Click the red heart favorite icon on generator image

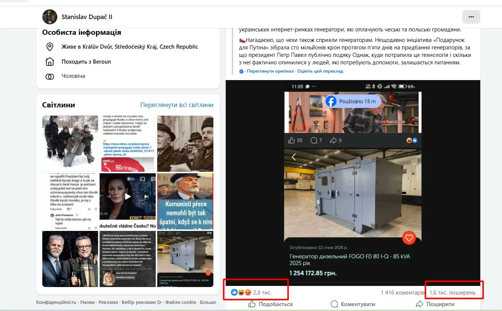coord(409,238)
